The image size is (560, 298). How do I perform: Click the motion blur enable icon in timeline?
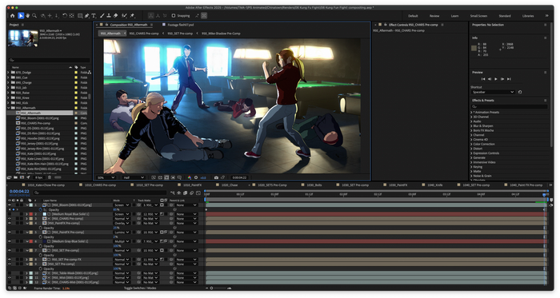click(x=192, y=193)
